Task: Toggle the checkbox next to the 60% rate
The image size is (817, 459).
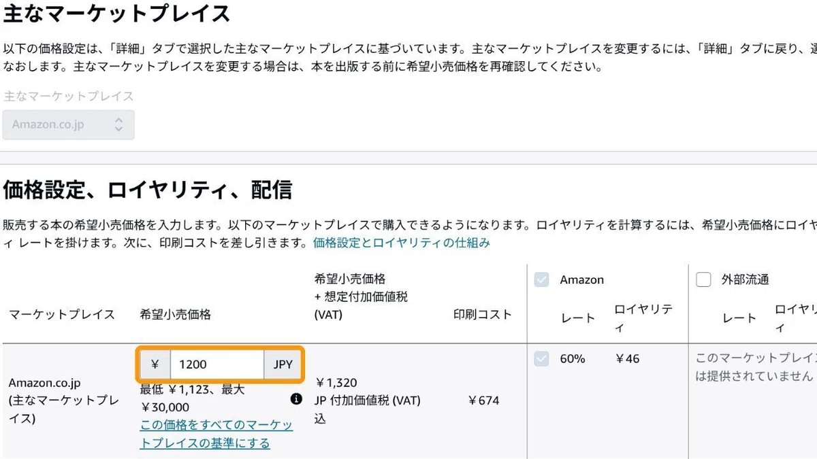Action: click(x=541, y=358)
